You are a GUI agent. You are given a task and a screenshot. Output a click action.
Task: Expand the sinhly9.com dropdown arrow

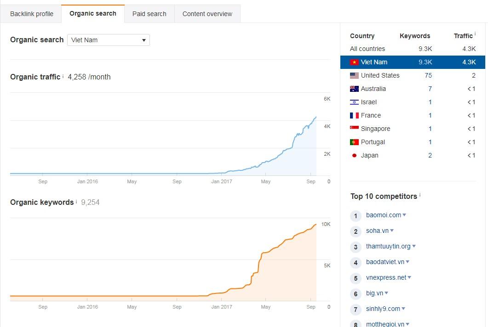(x=403, y=309)
